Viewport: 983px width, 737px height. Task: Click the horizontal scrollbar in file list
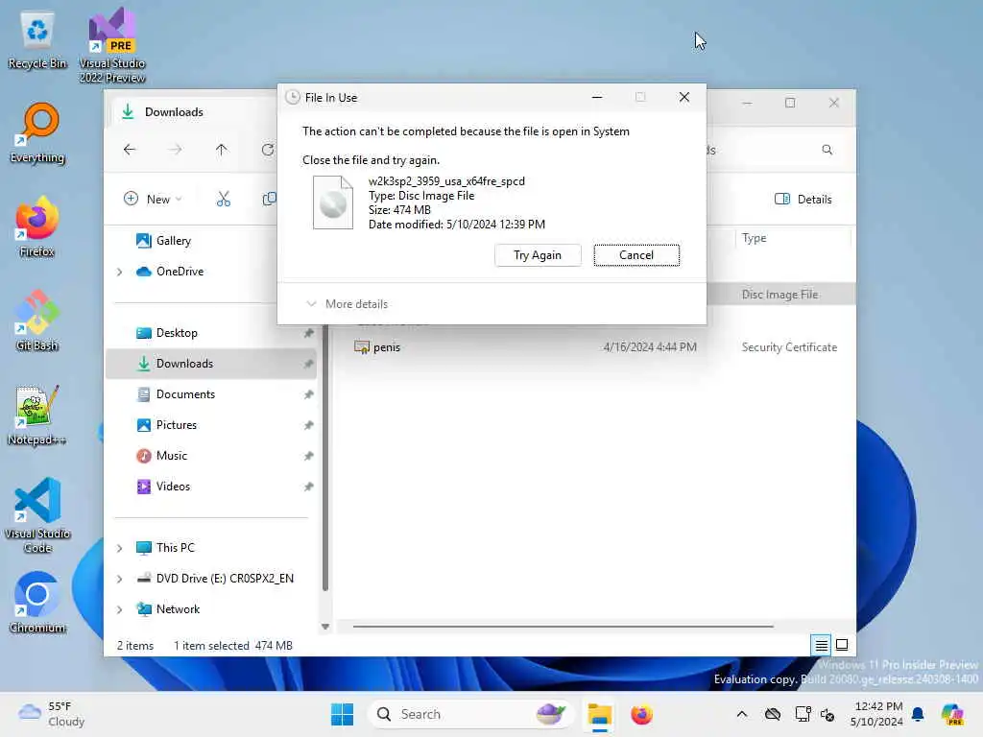tap(563, 626)
